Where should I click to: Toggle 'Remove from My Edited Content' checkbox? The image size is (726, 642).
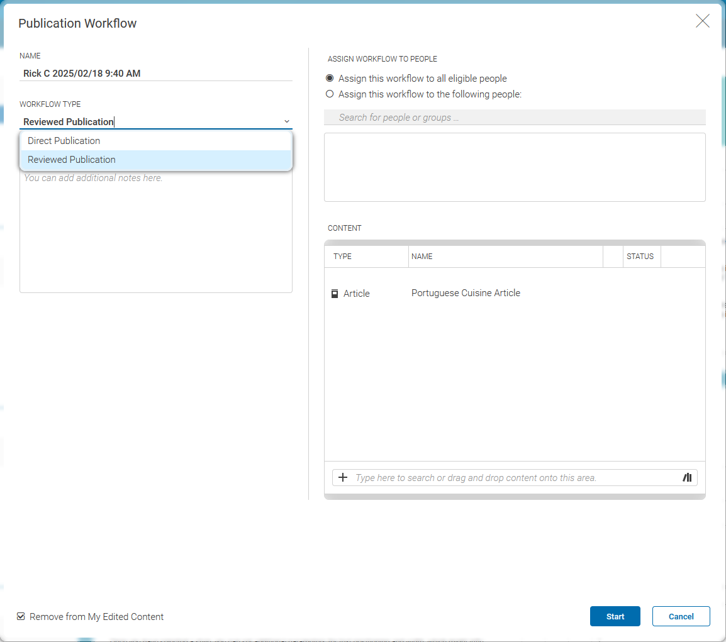coord(21,617)
